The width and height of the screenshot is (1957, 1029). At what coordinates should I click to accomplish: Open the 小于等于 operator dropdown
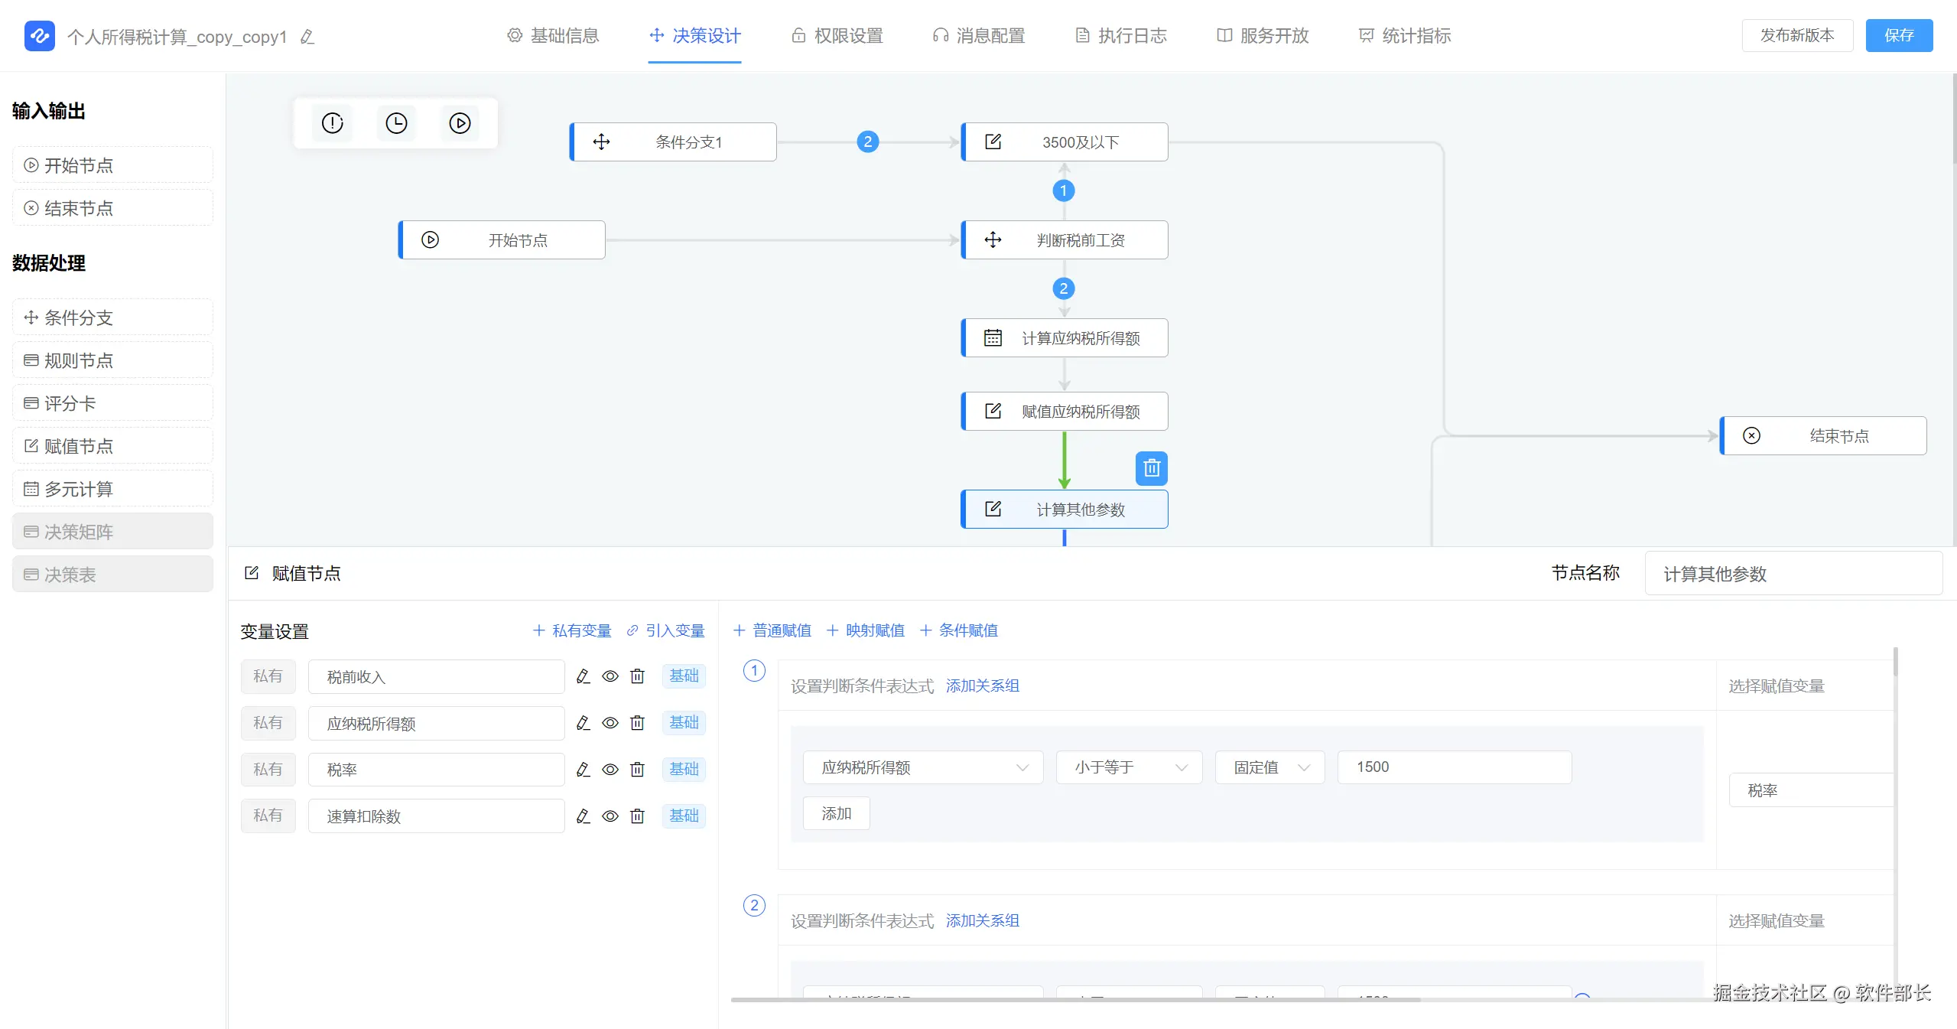point(1129,767)
